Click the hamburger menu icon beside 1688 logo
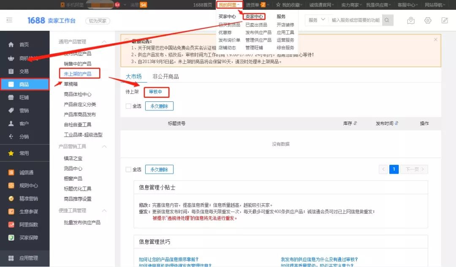 [x=9, y=20]
